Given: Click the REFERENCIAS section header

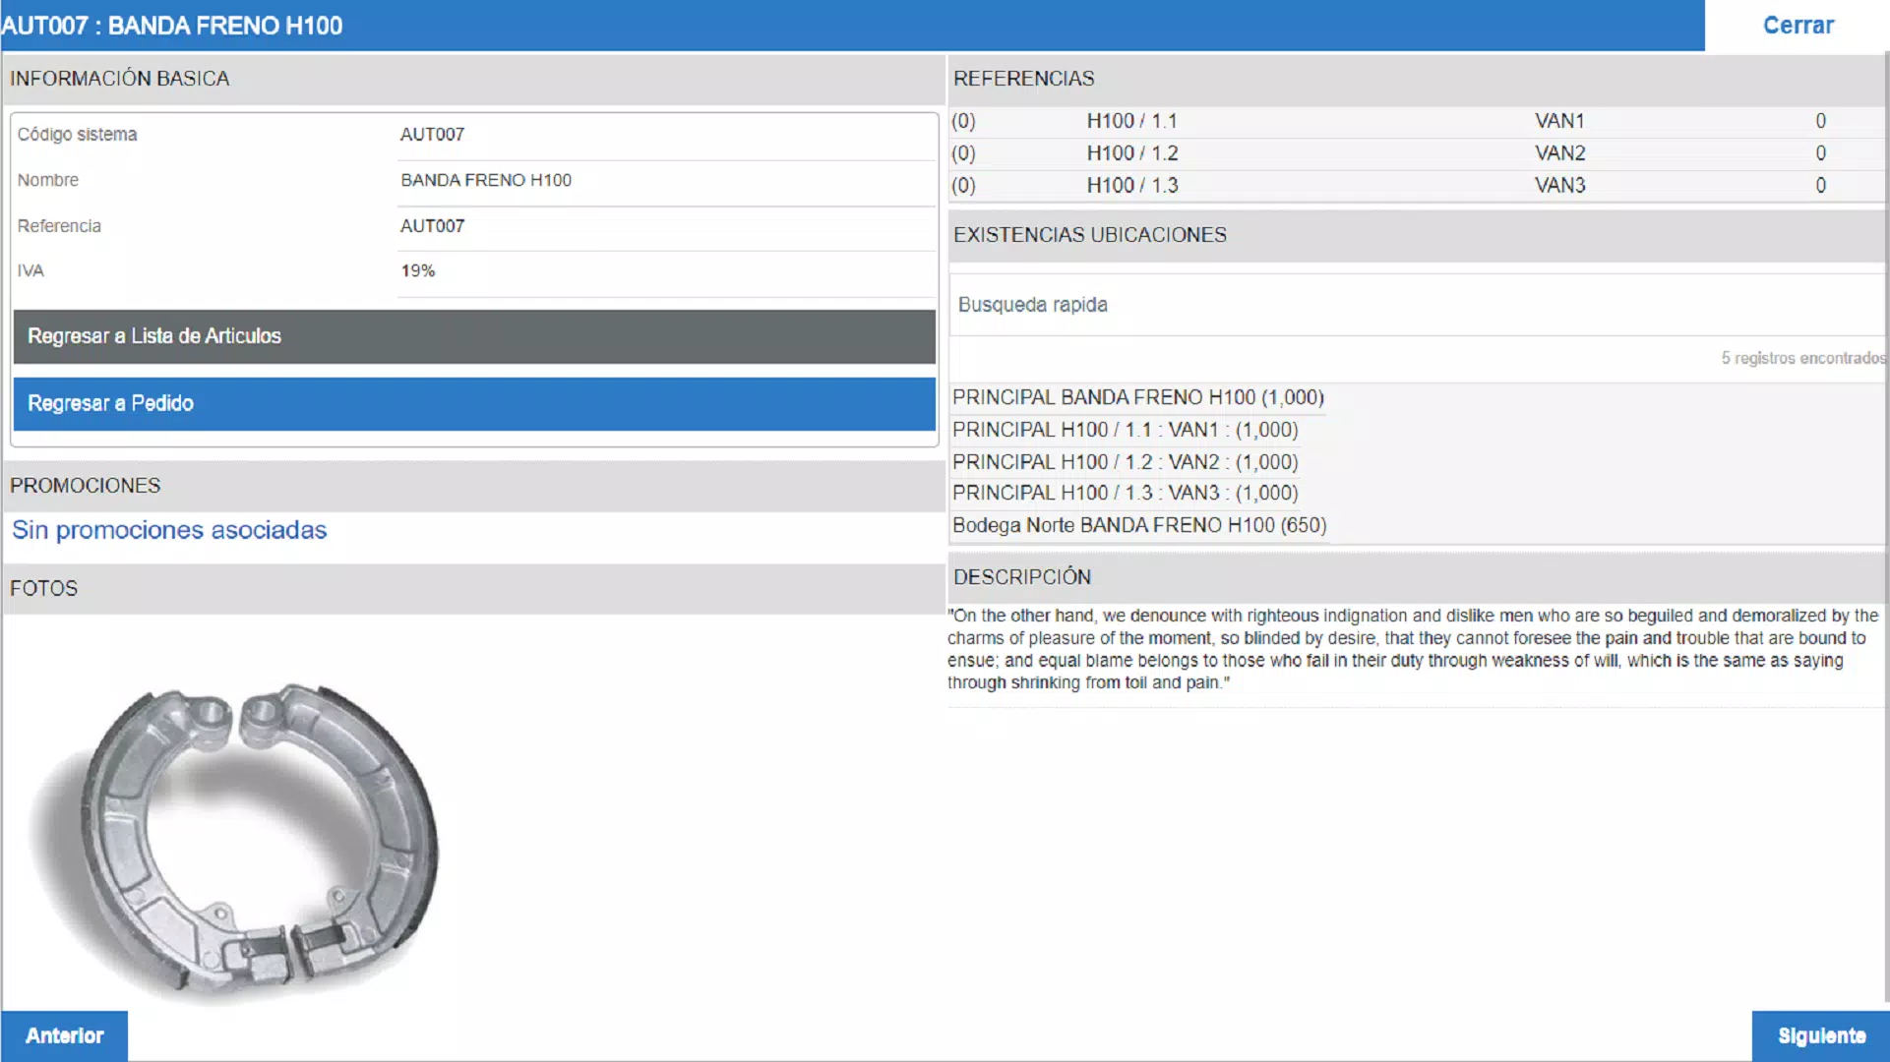Looking at the screenshot, I should tap(1417, 79).
